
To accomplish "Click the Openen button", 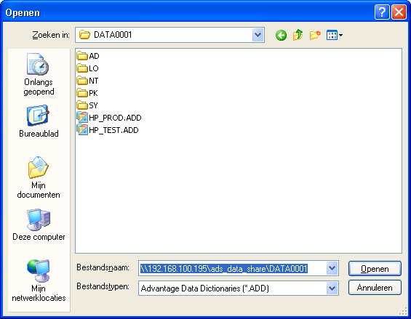I will tap(375, 268).
